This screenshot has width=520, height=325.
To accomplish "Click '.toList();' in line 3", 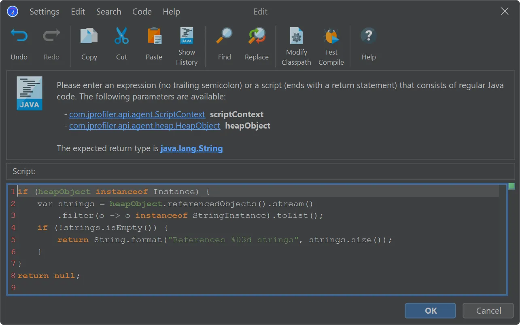I will coord(297,215).
